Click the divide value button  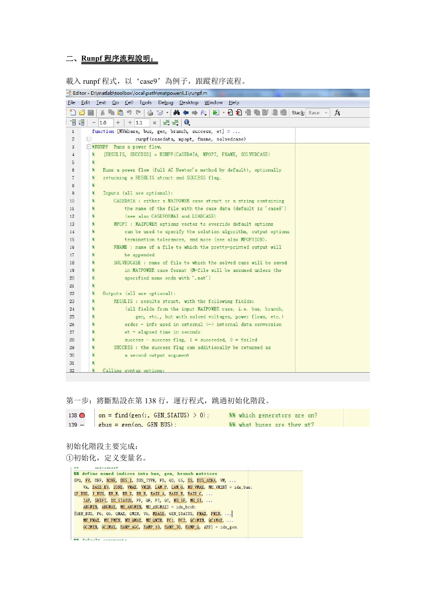pos(129,122)
